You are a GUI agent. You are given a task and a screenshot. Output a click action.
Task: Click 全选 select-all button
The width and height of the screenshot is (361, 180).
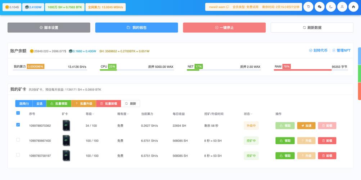(x=39, y=104)
